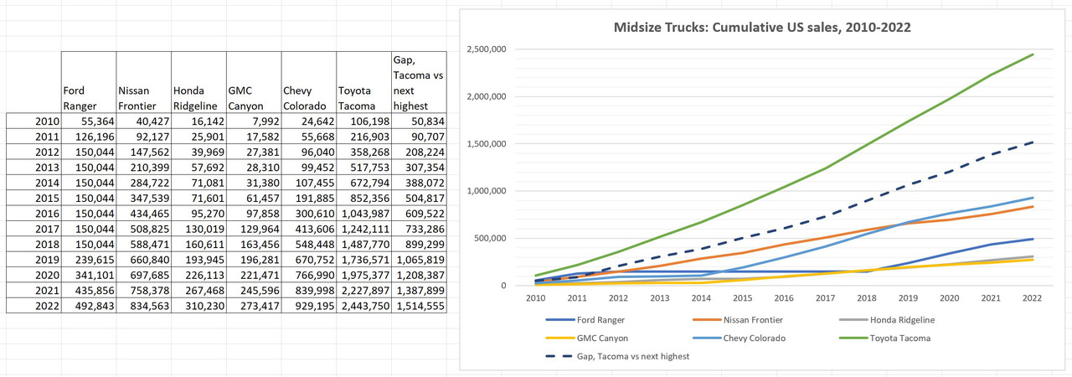Click cell with value 16,142

(x=198, y=121)
